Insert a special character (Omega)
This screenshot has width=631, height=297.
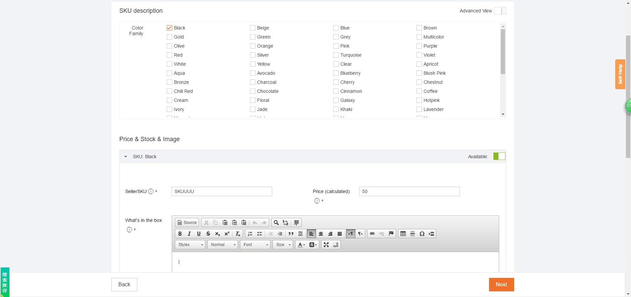point(422,234)
